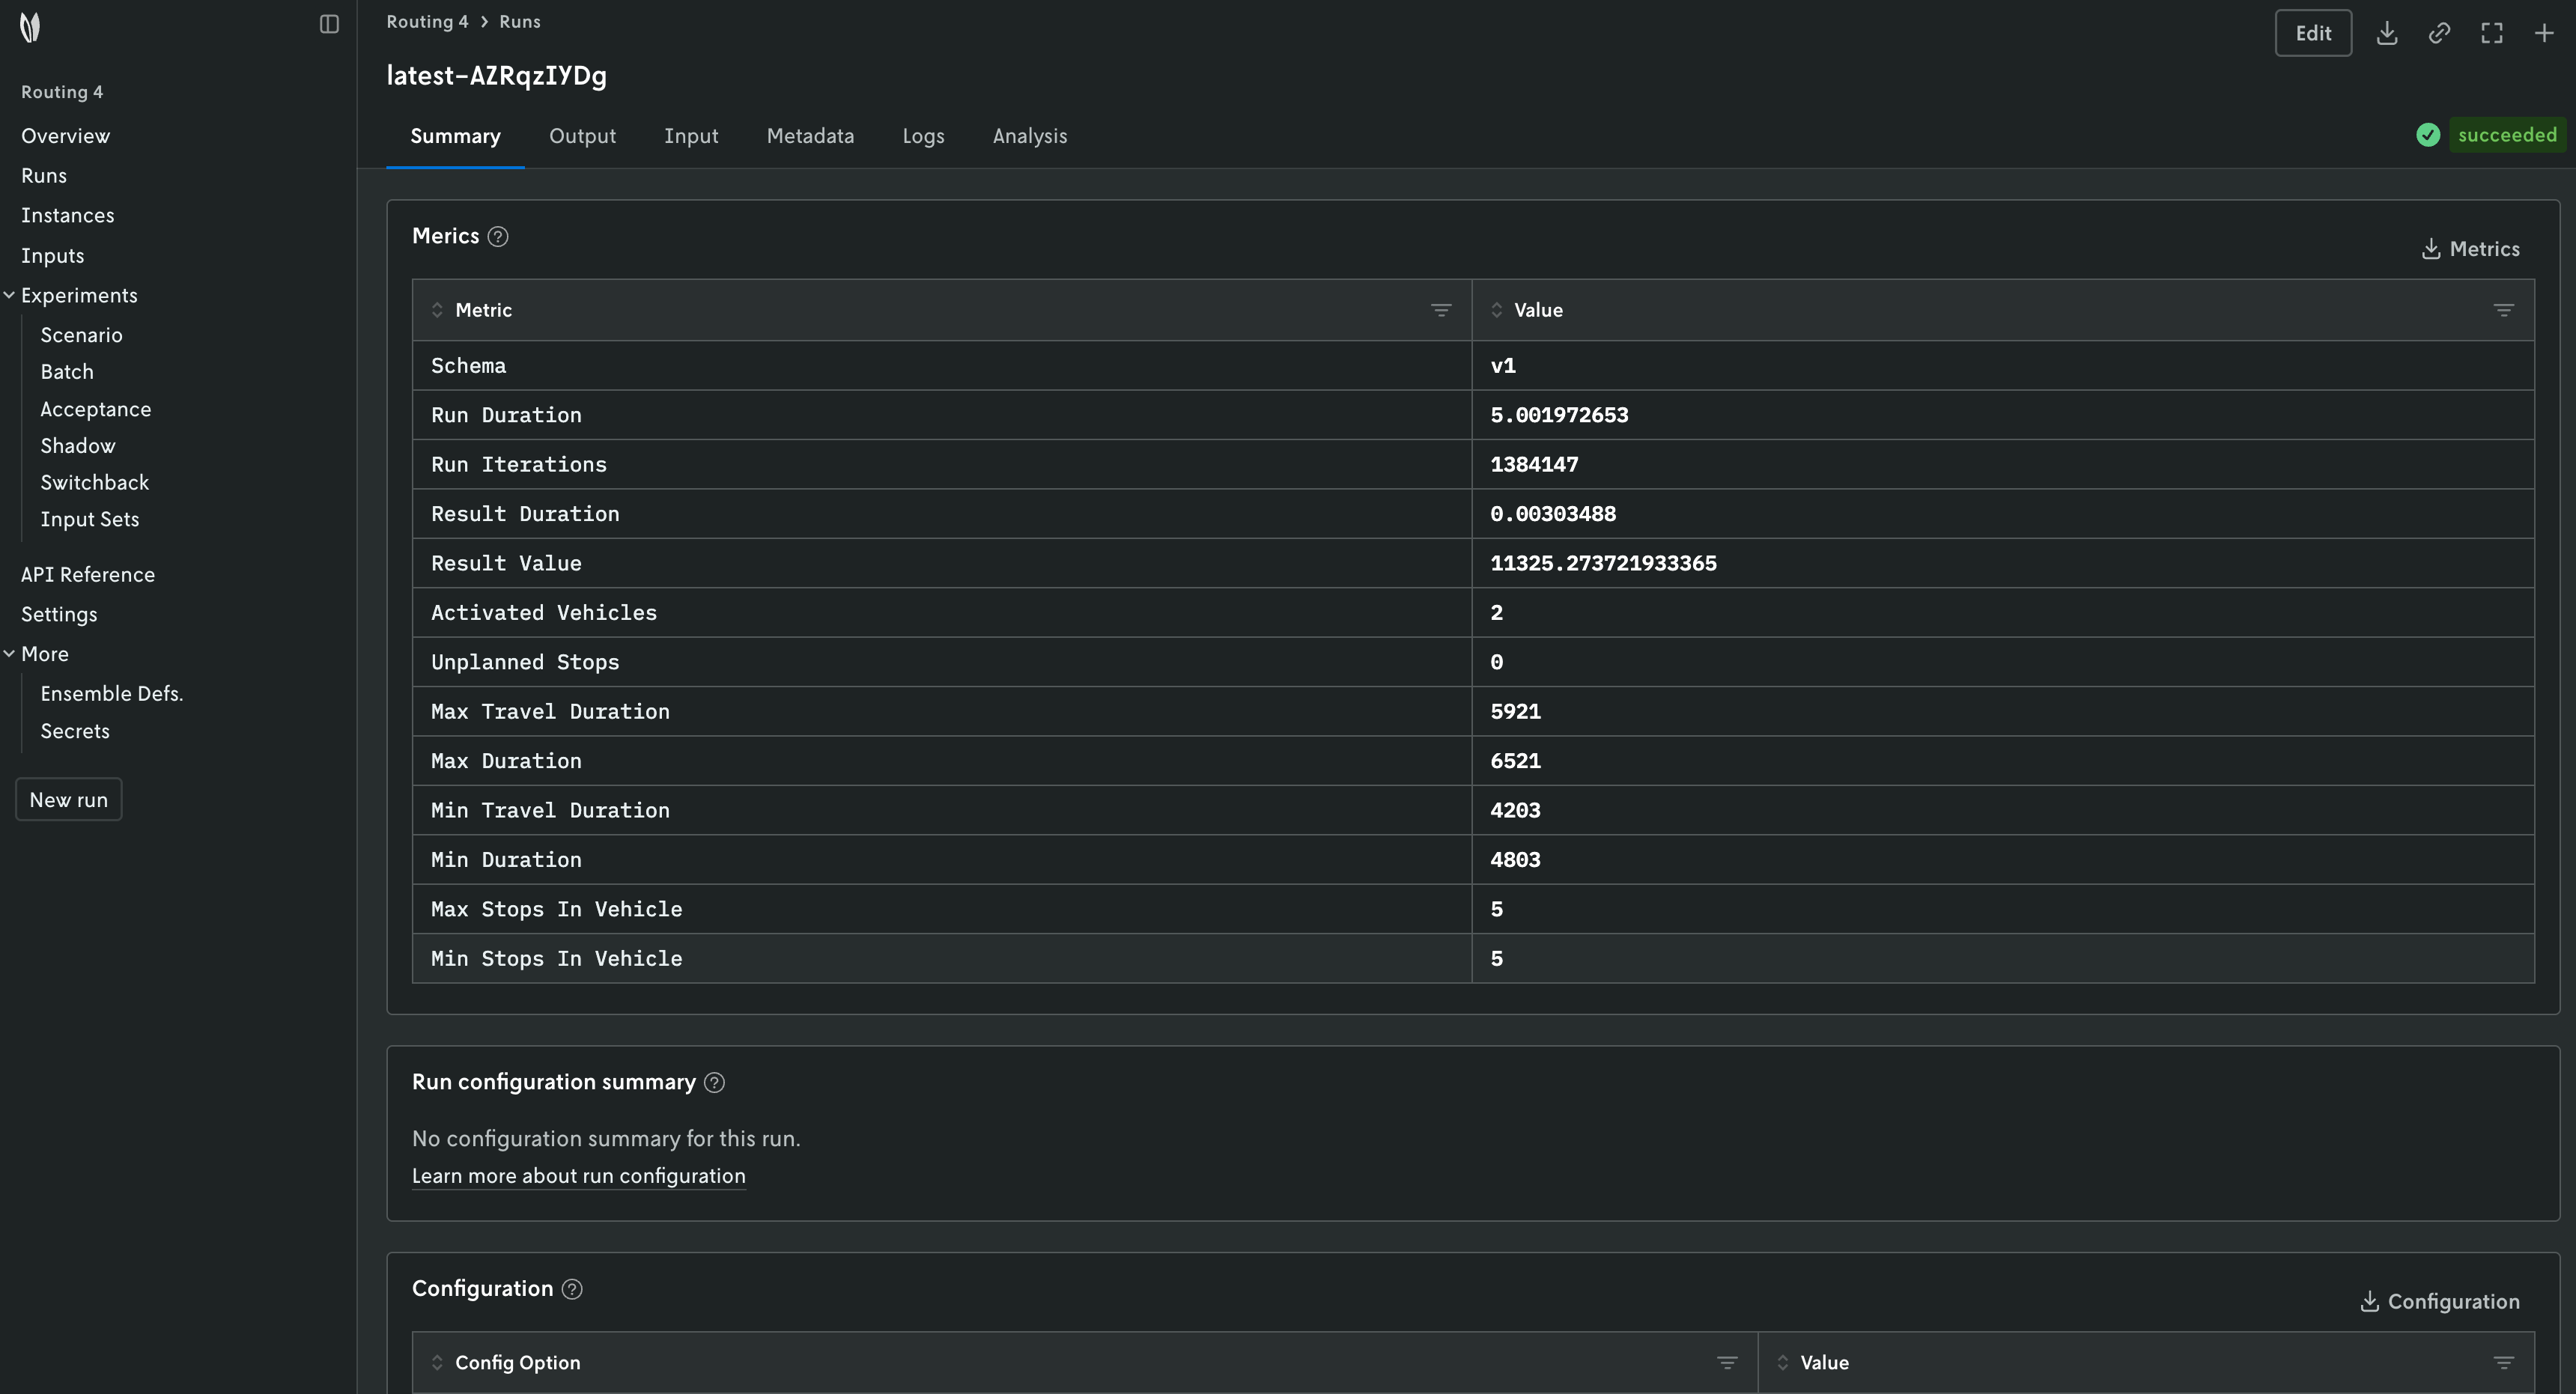The width and height of the screenshot is (2576, 1394).
Task: Click the run title latest-AZRqzIYDg
Action: coord(497,76)
